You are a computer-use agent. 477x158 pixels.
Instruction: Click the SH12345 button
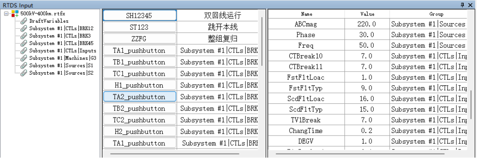click(139, 15)
